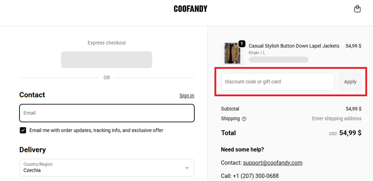Click the express checkout placeholder button
The width and height of the screenshot is (373, 181).
tap(107, 60)
